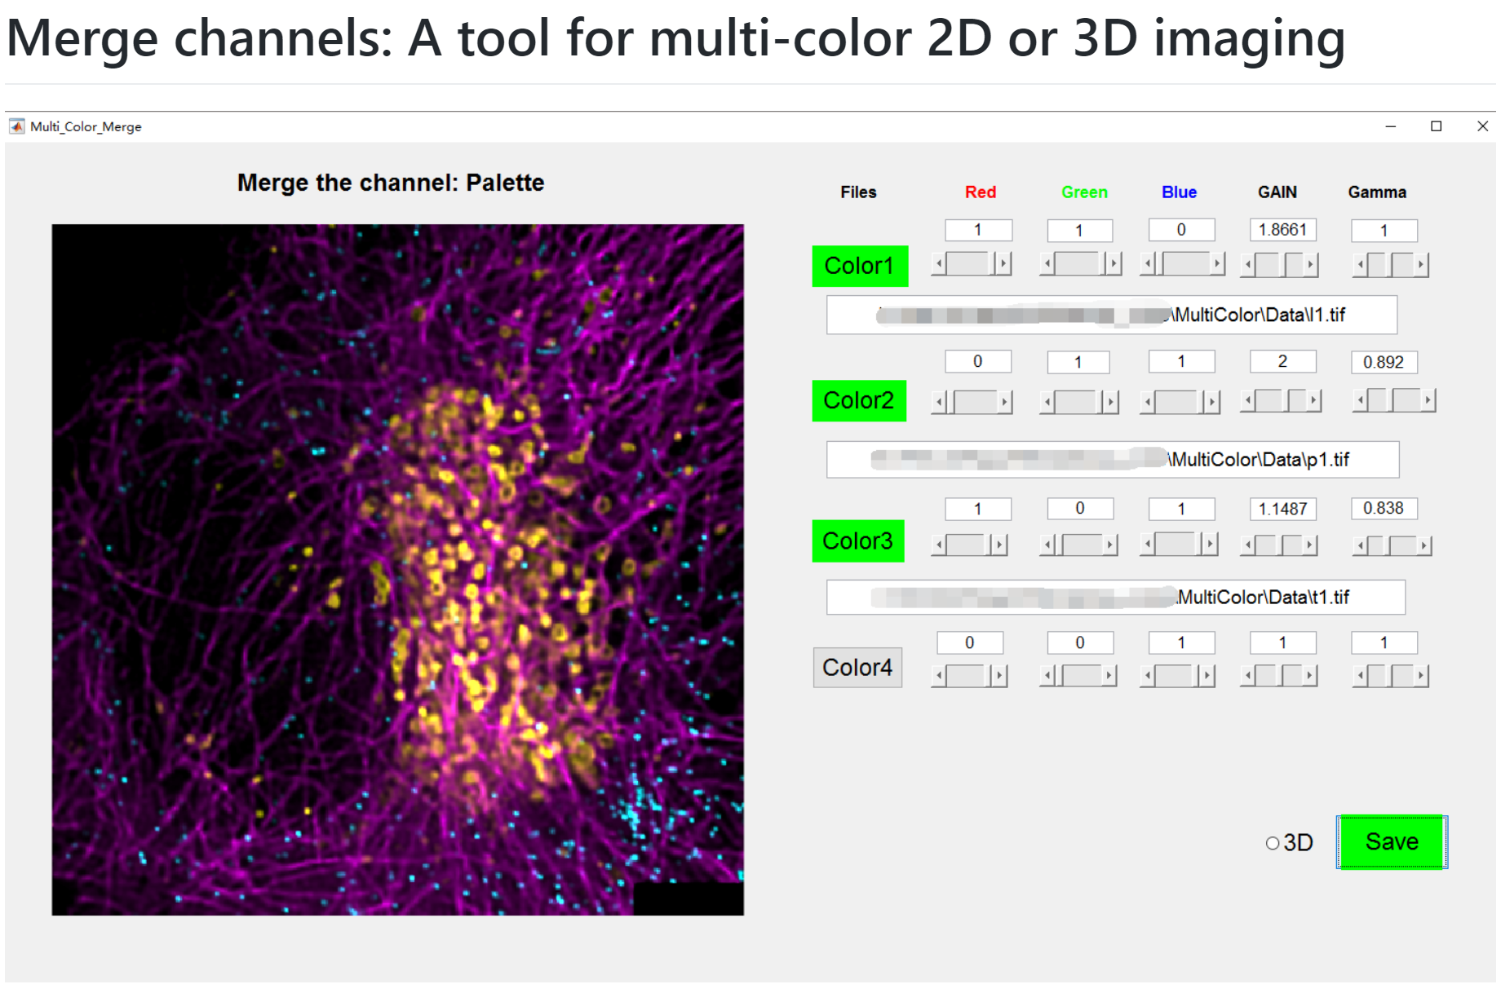The height and width of the screenshot is (993, 1501).
Task: Decrease Color2 gamma slider left arrow
Action: point(1360,400)
